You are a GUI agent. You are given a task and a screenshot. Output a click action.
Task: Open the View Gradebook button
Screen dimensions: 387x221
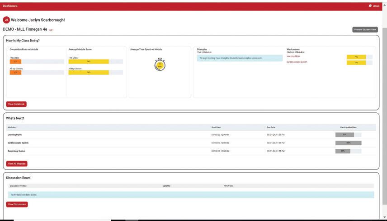(x=16, y=104)
